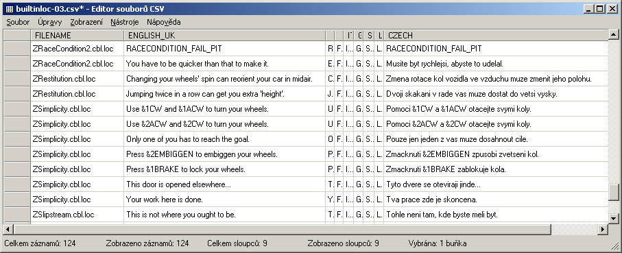Select cell 'Use &1CW and &1ACW to turn your wheels.'

pos(224,108)
